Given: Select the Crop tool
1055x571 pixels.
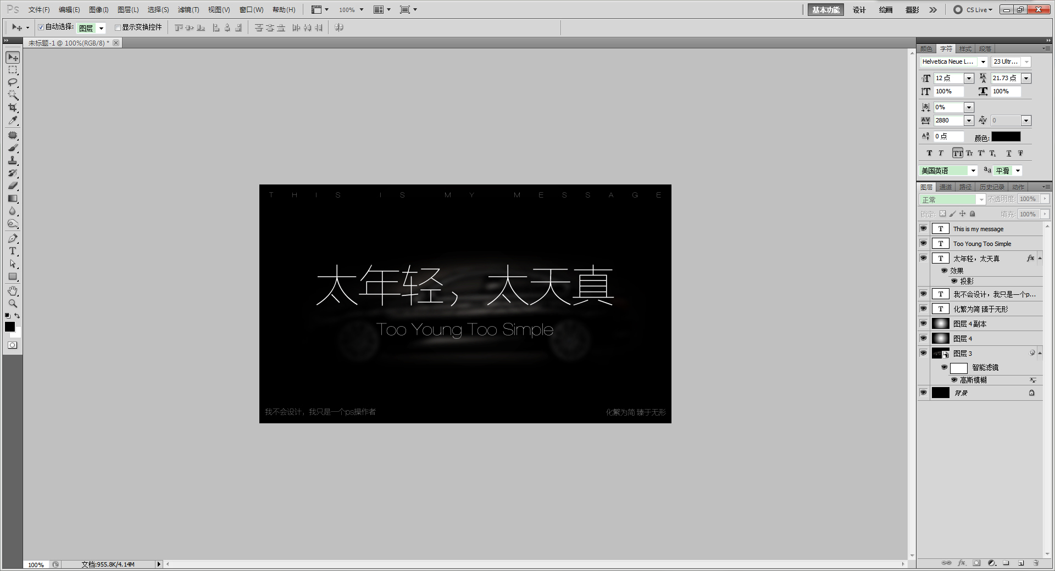Looking at the screenshot, I should [12, 108].
